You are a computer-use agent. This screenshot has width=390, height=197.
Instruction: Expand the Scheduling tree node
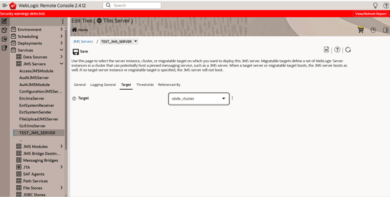coord(62,36)
